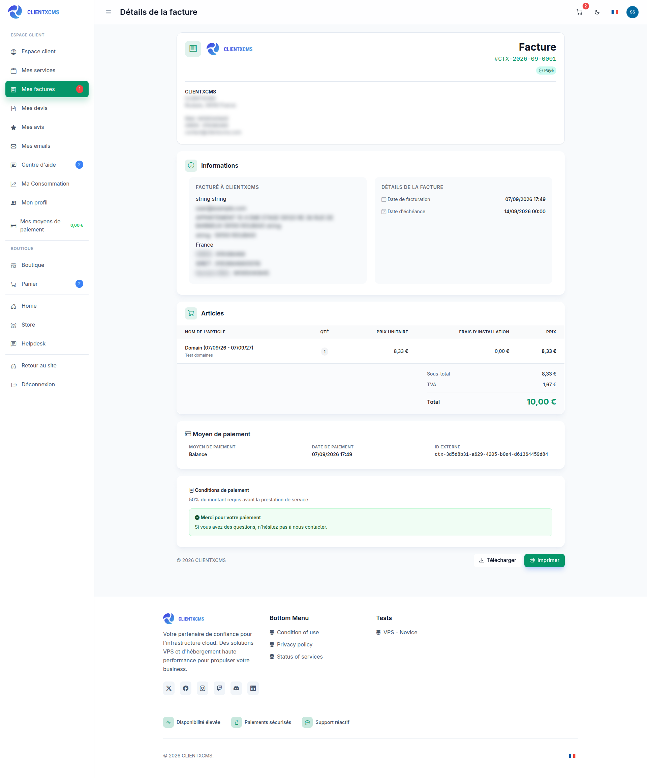The height and width of the screenshot is (778, 647).
Task: Open Centre d'aide in sidebar
Action: coord(47,165)
